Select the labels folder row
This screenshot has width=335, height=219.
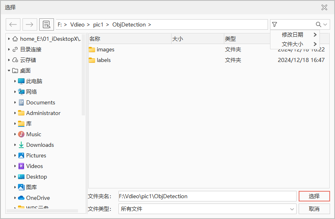[x=104, y=60]
